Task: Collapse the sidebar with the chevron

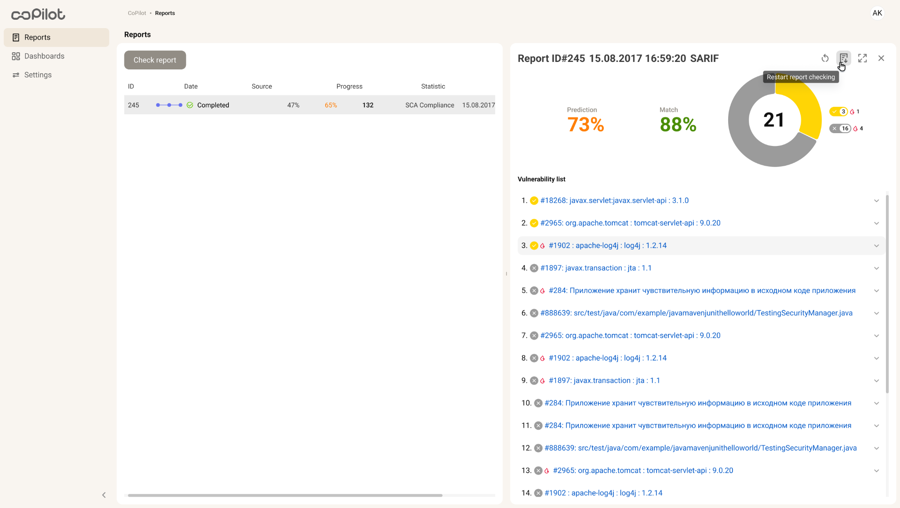Action: click(104, 495)
